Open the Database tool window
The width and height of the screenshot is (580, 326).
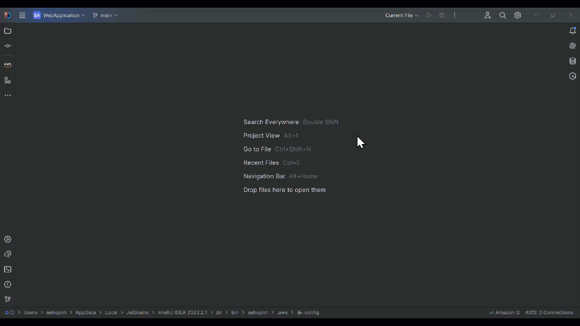(x=572, y=61)
